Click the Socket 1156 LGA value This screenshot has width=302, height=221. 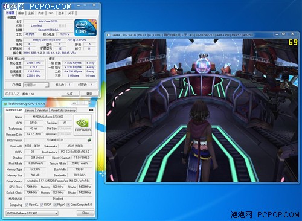pos(48,30)
